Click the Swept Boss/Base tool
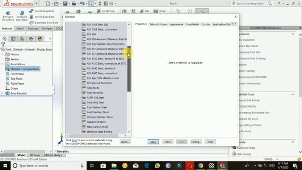Viewport: 302px width, 170px height. pos(42,11)
